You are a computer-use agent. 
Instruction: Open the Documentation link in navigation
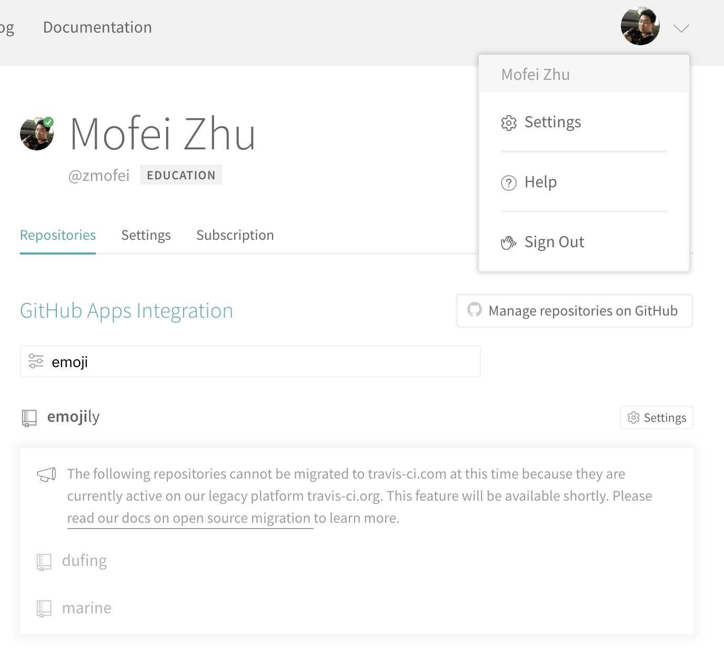pyautogui.click(x=97, y=27)
